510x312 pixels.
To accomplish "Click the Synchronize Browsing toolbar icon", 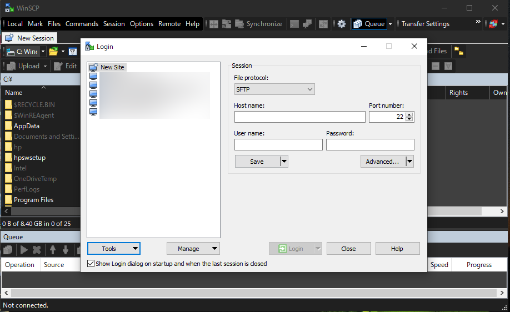I will pos(227,24).
